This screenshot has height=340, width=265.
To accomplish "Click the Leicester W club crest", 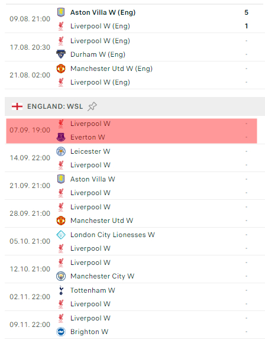I will coord(61,151).
